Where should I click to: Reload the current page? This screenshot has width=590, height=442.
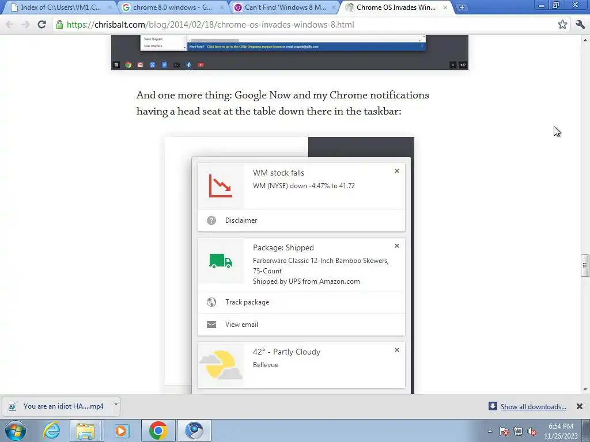(x=41, y=24)
